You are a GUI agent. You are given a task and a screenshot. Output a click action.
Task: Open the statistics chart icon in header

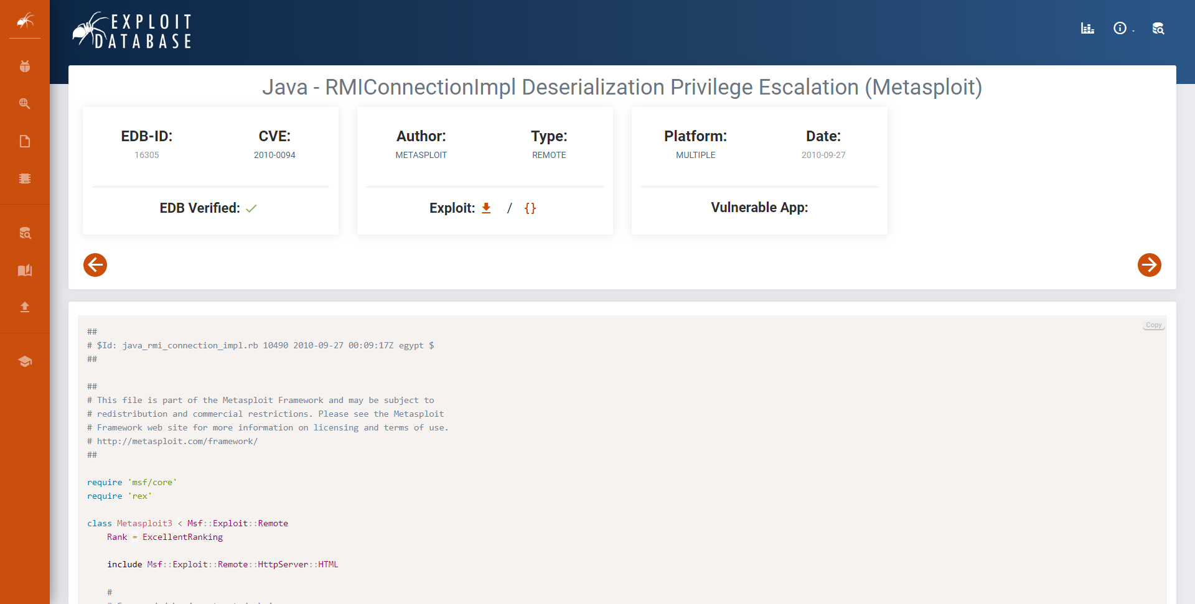coord(1087,28)
